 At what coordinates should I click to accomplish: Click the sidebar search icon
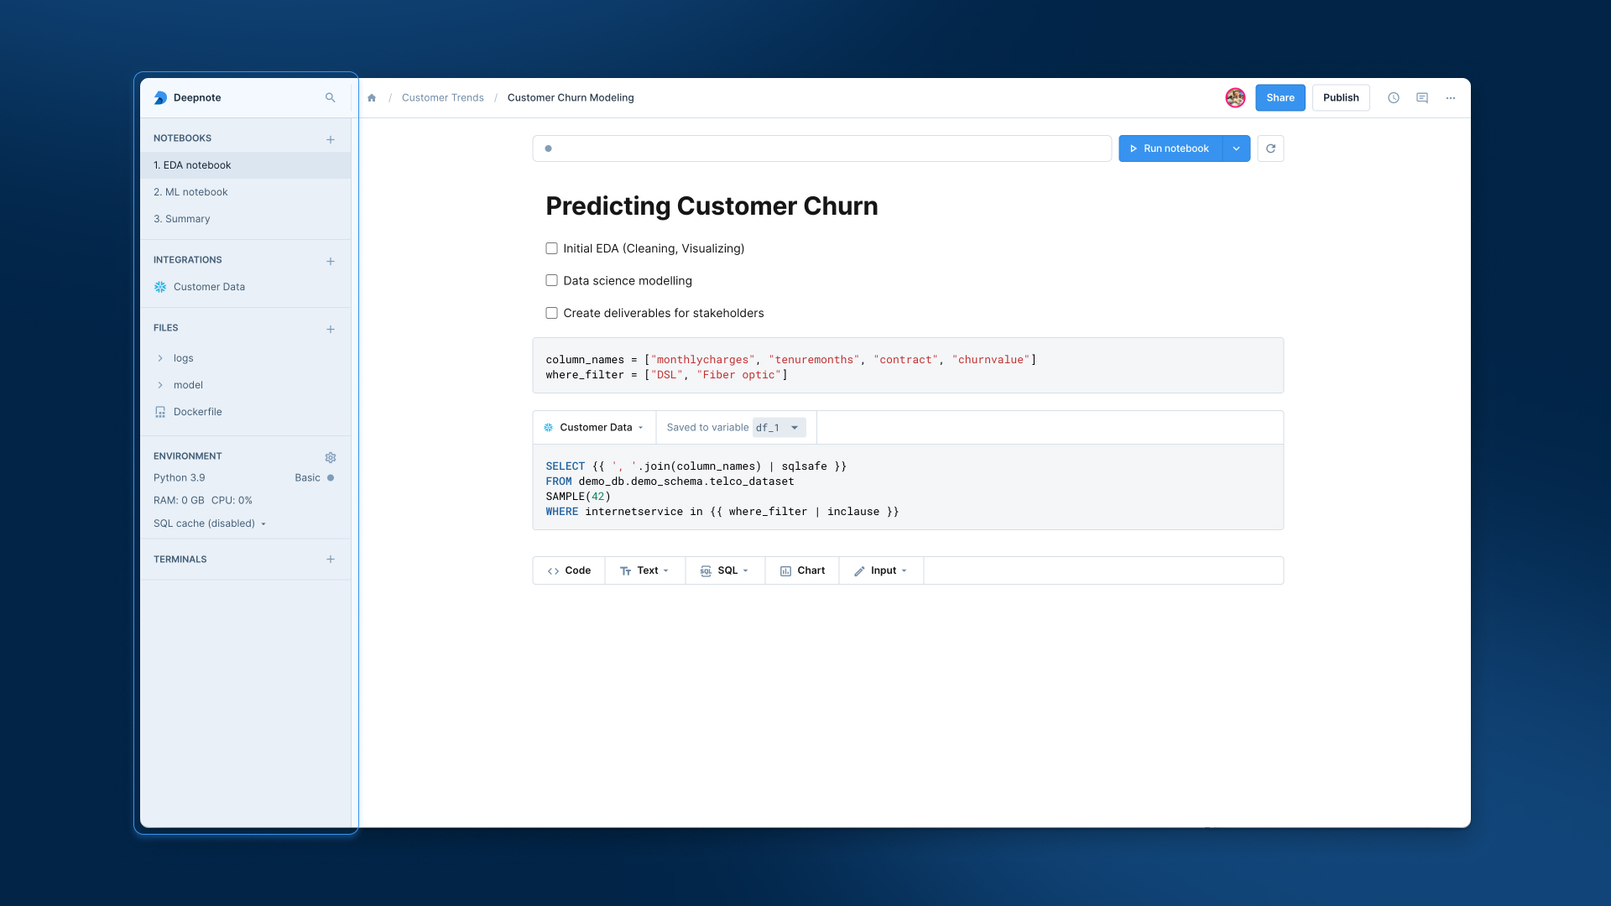point(330,98)
